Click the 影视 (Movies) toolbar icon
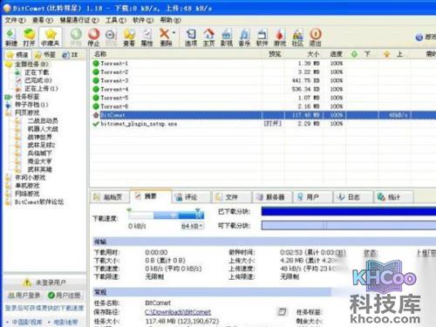The image size is (436, 327). pyautogui.click(x=227, y=37)
